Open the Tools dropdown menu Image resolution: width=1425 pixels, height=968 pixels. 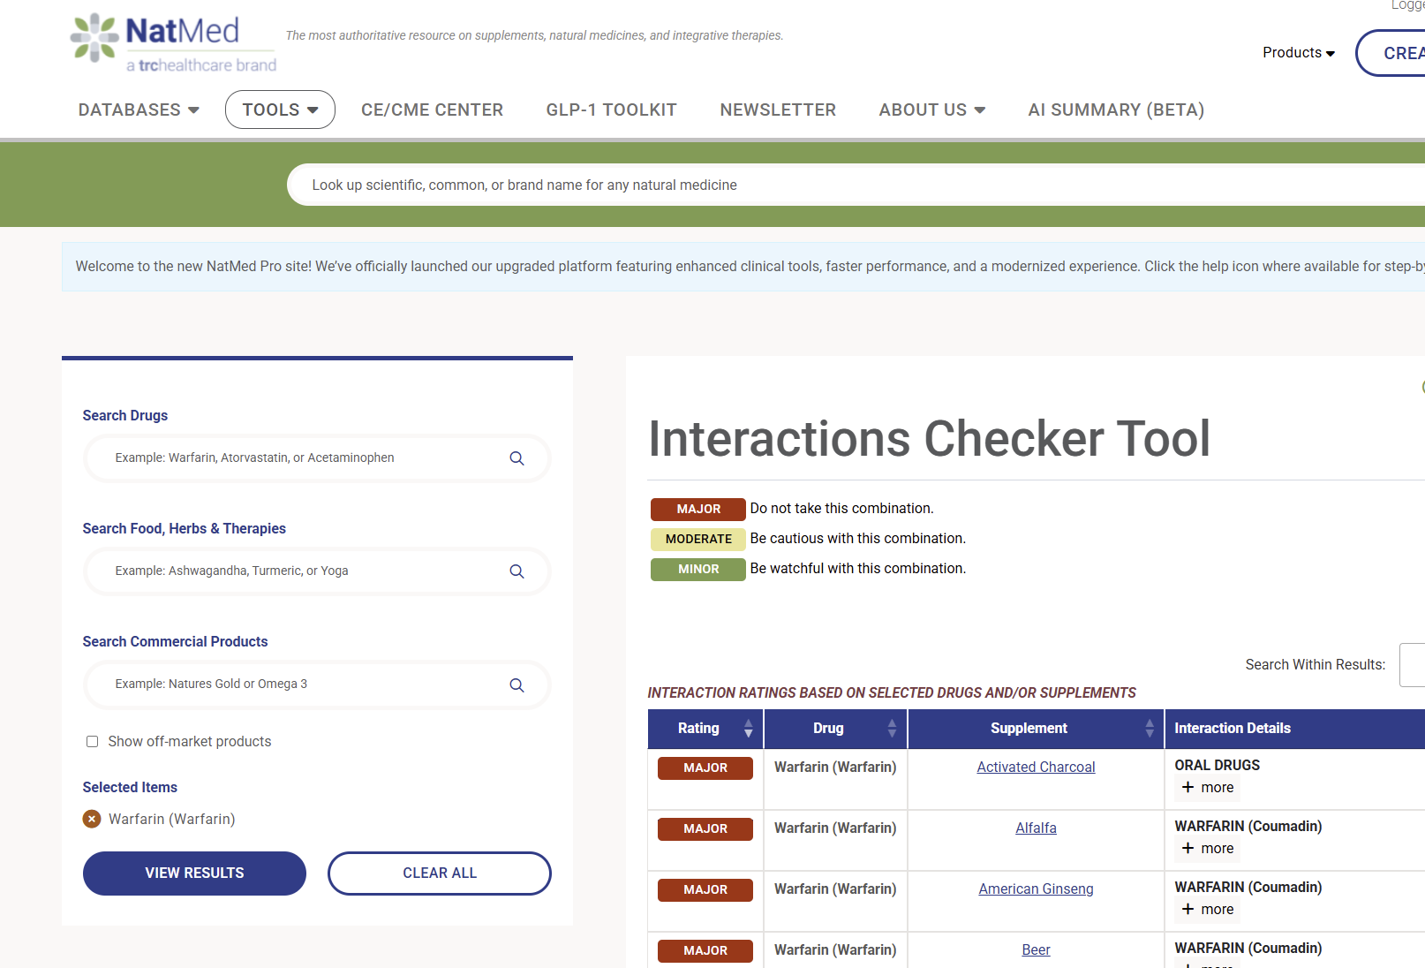tap(280, 110)
